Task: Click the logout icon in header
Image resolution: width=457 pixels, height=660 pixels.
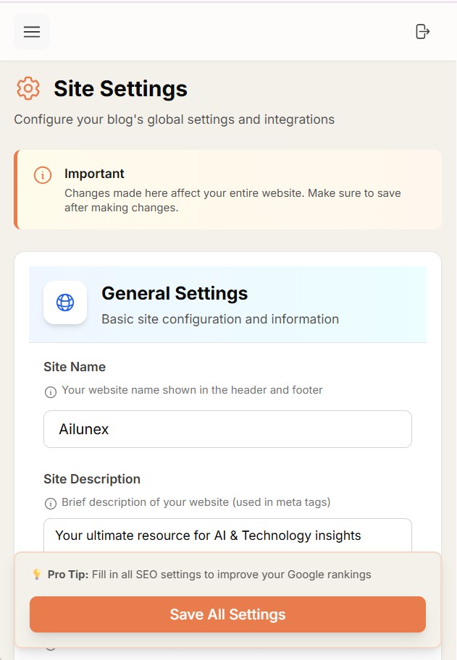Action: [x=422, y=31]
